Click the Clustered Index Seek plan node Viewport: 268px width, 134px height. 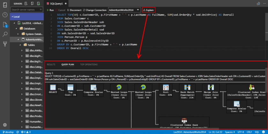pos(184,123)
